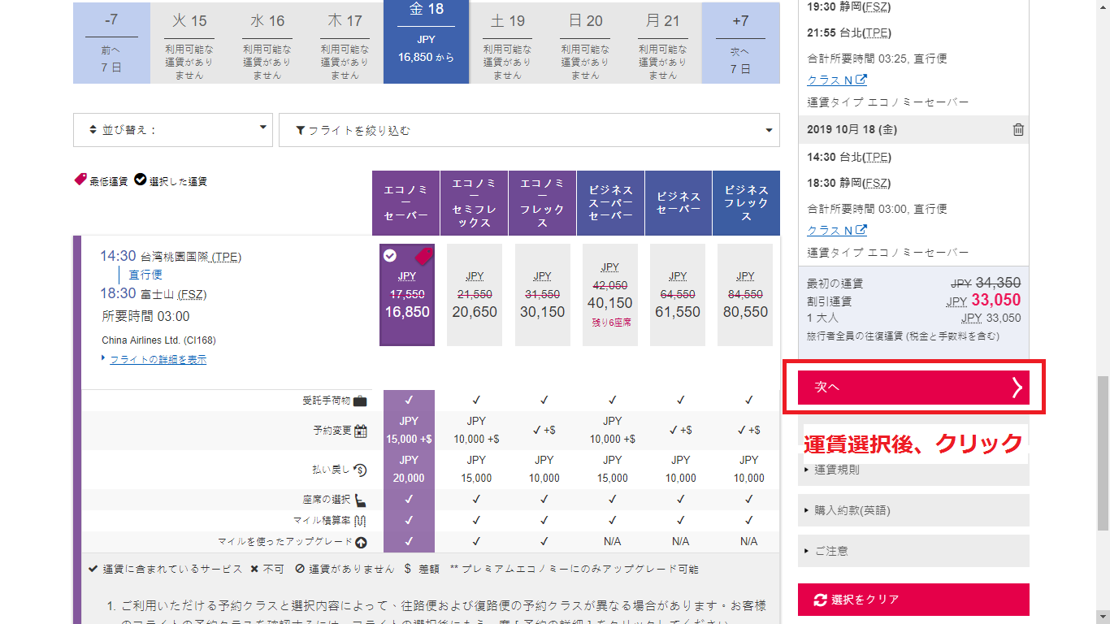Click the 受託手荷物 baggage suitcase icon
The image size is (1110, 624).
click(x=360, y=401)
